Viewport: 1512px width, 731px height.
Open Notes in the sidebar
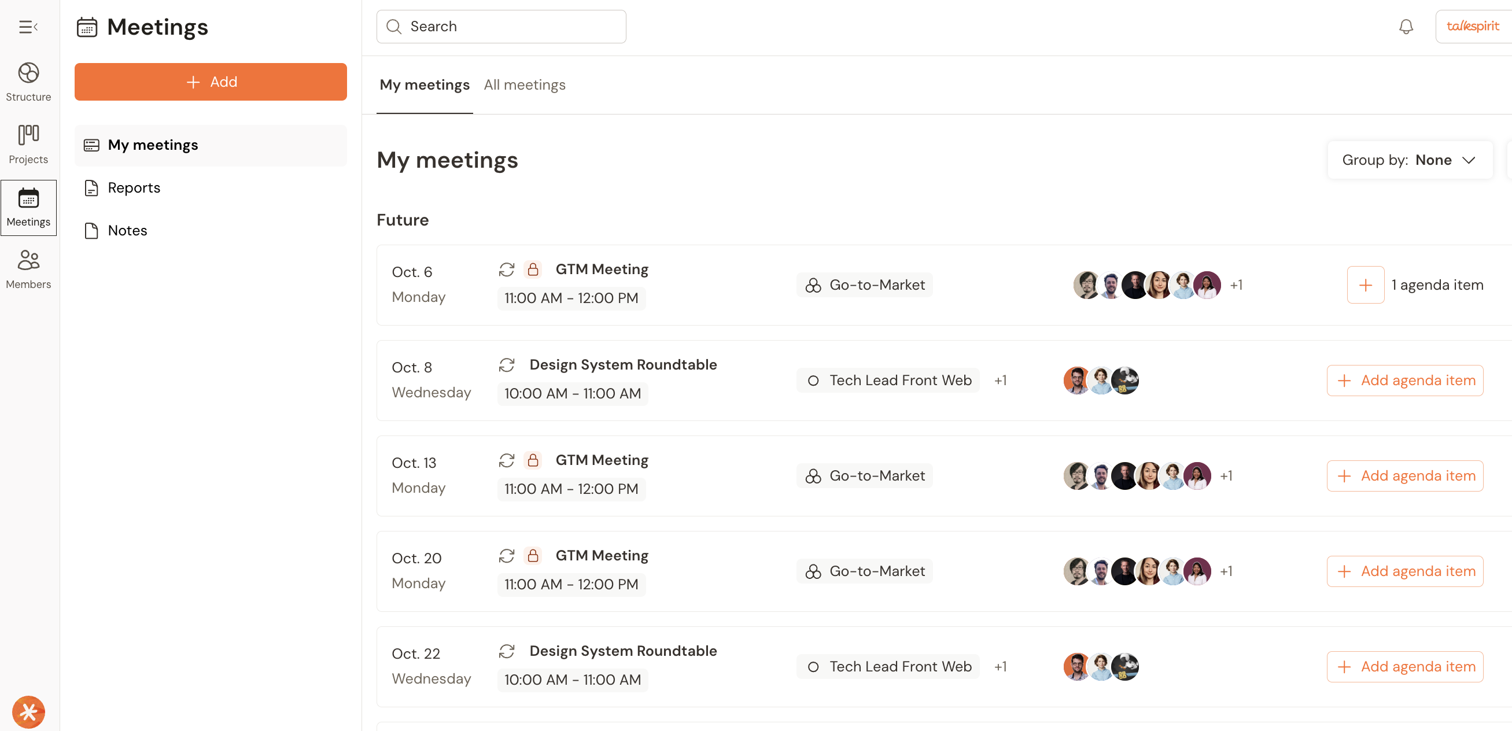pos(127,231)
